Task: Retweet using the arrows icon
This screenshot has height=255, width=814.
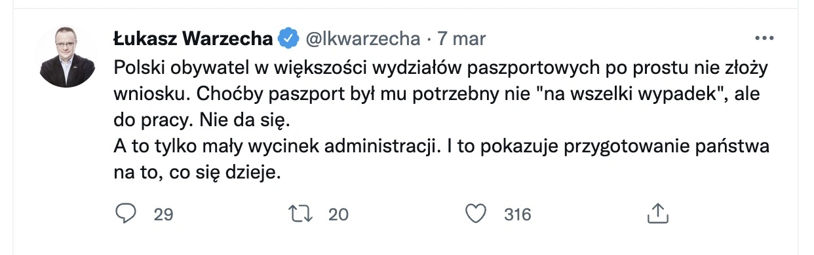Action: click(x=301, y=214)
